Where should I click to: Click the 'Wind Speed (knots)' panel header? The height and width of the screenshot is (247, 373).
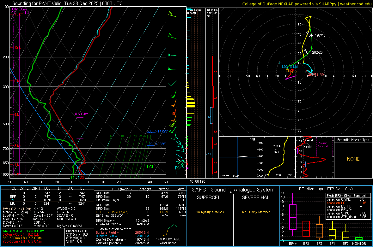pyautogui.click(x=194, y=11)
